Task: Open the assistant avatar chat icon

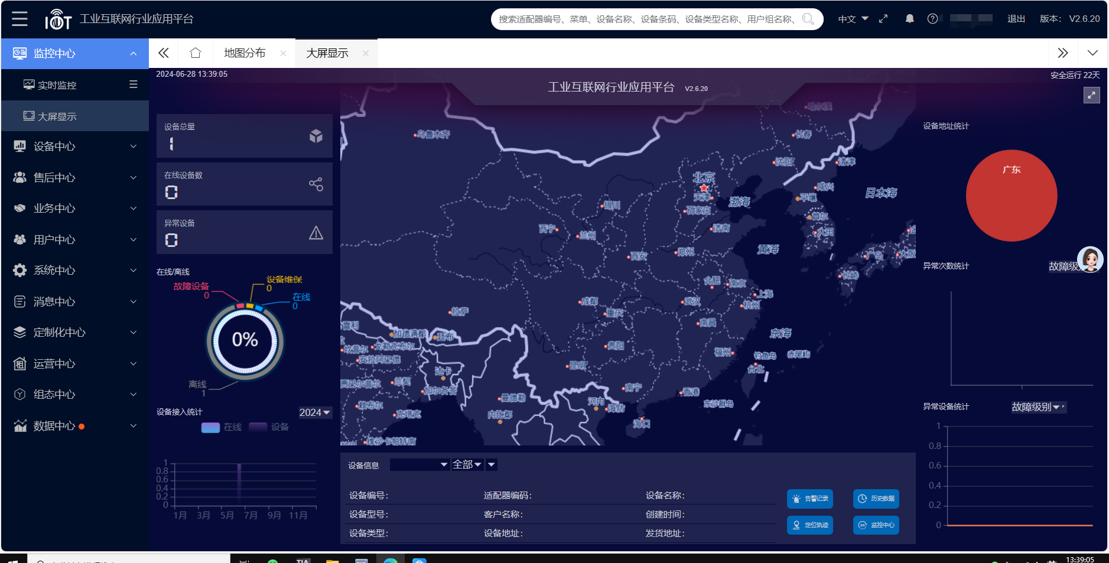Action: (1090, 259)
